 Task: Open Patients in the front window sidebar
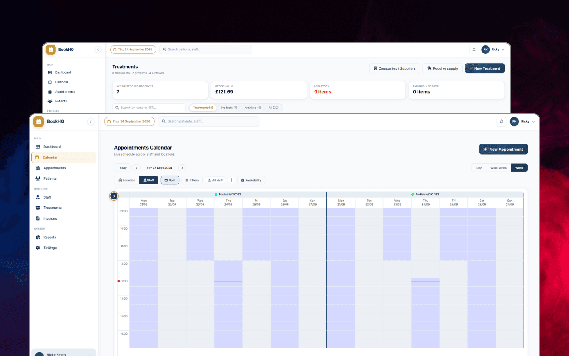(64, 178)
